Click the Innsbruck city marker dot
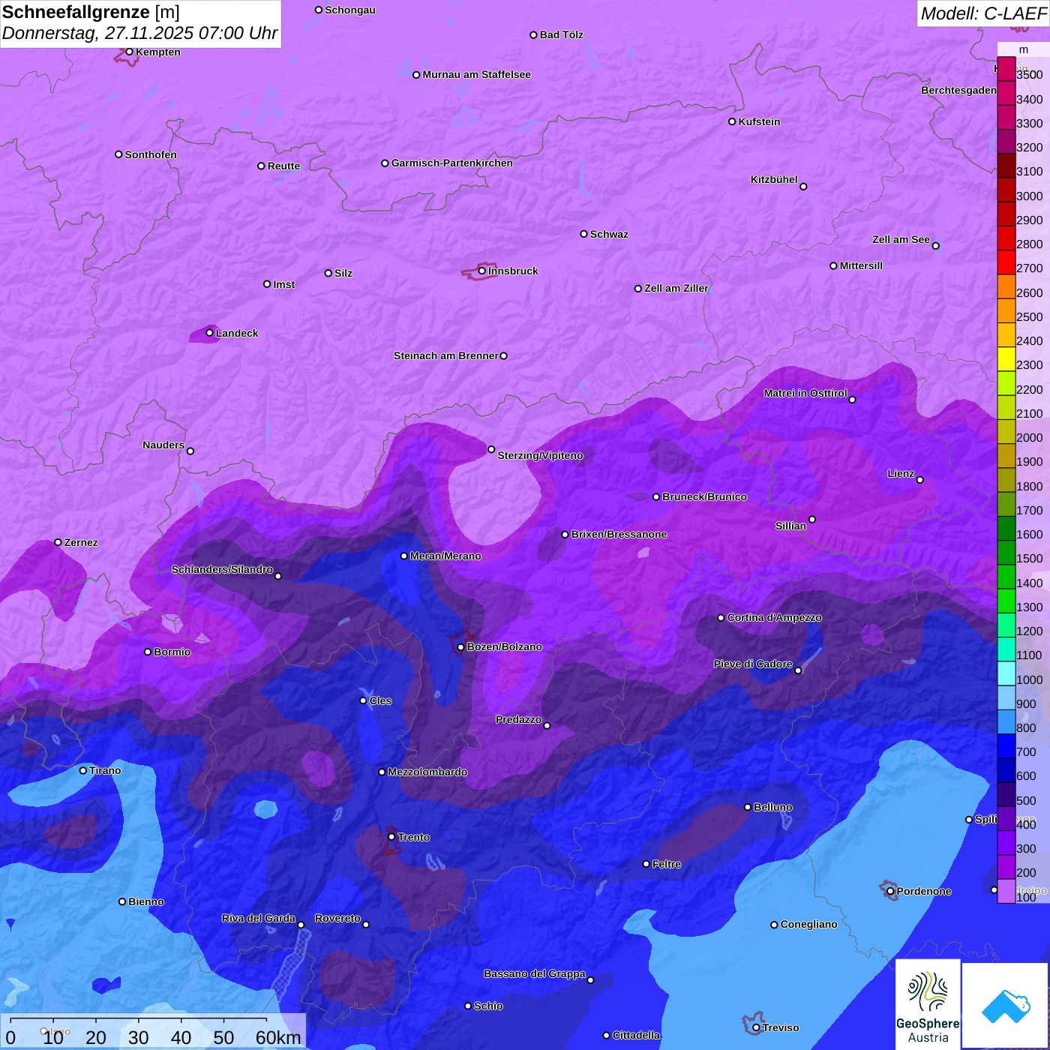The image size is (1050, 1050). click(x=481, y=271)
